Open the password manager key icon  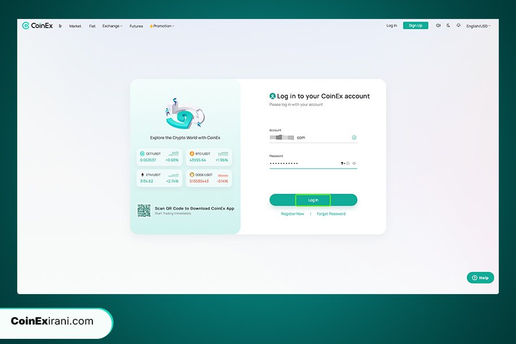(x=342, y=163)
